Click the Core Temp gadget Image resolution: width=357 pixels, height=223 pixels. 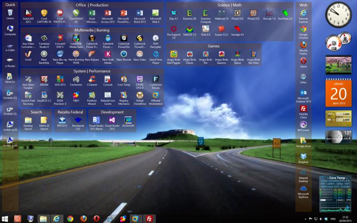click(x=335, y=193)
